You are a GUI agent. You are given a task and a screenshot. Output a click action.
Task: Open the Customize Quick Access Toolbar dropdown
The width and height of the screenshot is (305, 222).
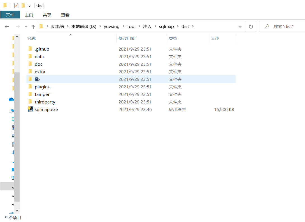coord(30,6)
